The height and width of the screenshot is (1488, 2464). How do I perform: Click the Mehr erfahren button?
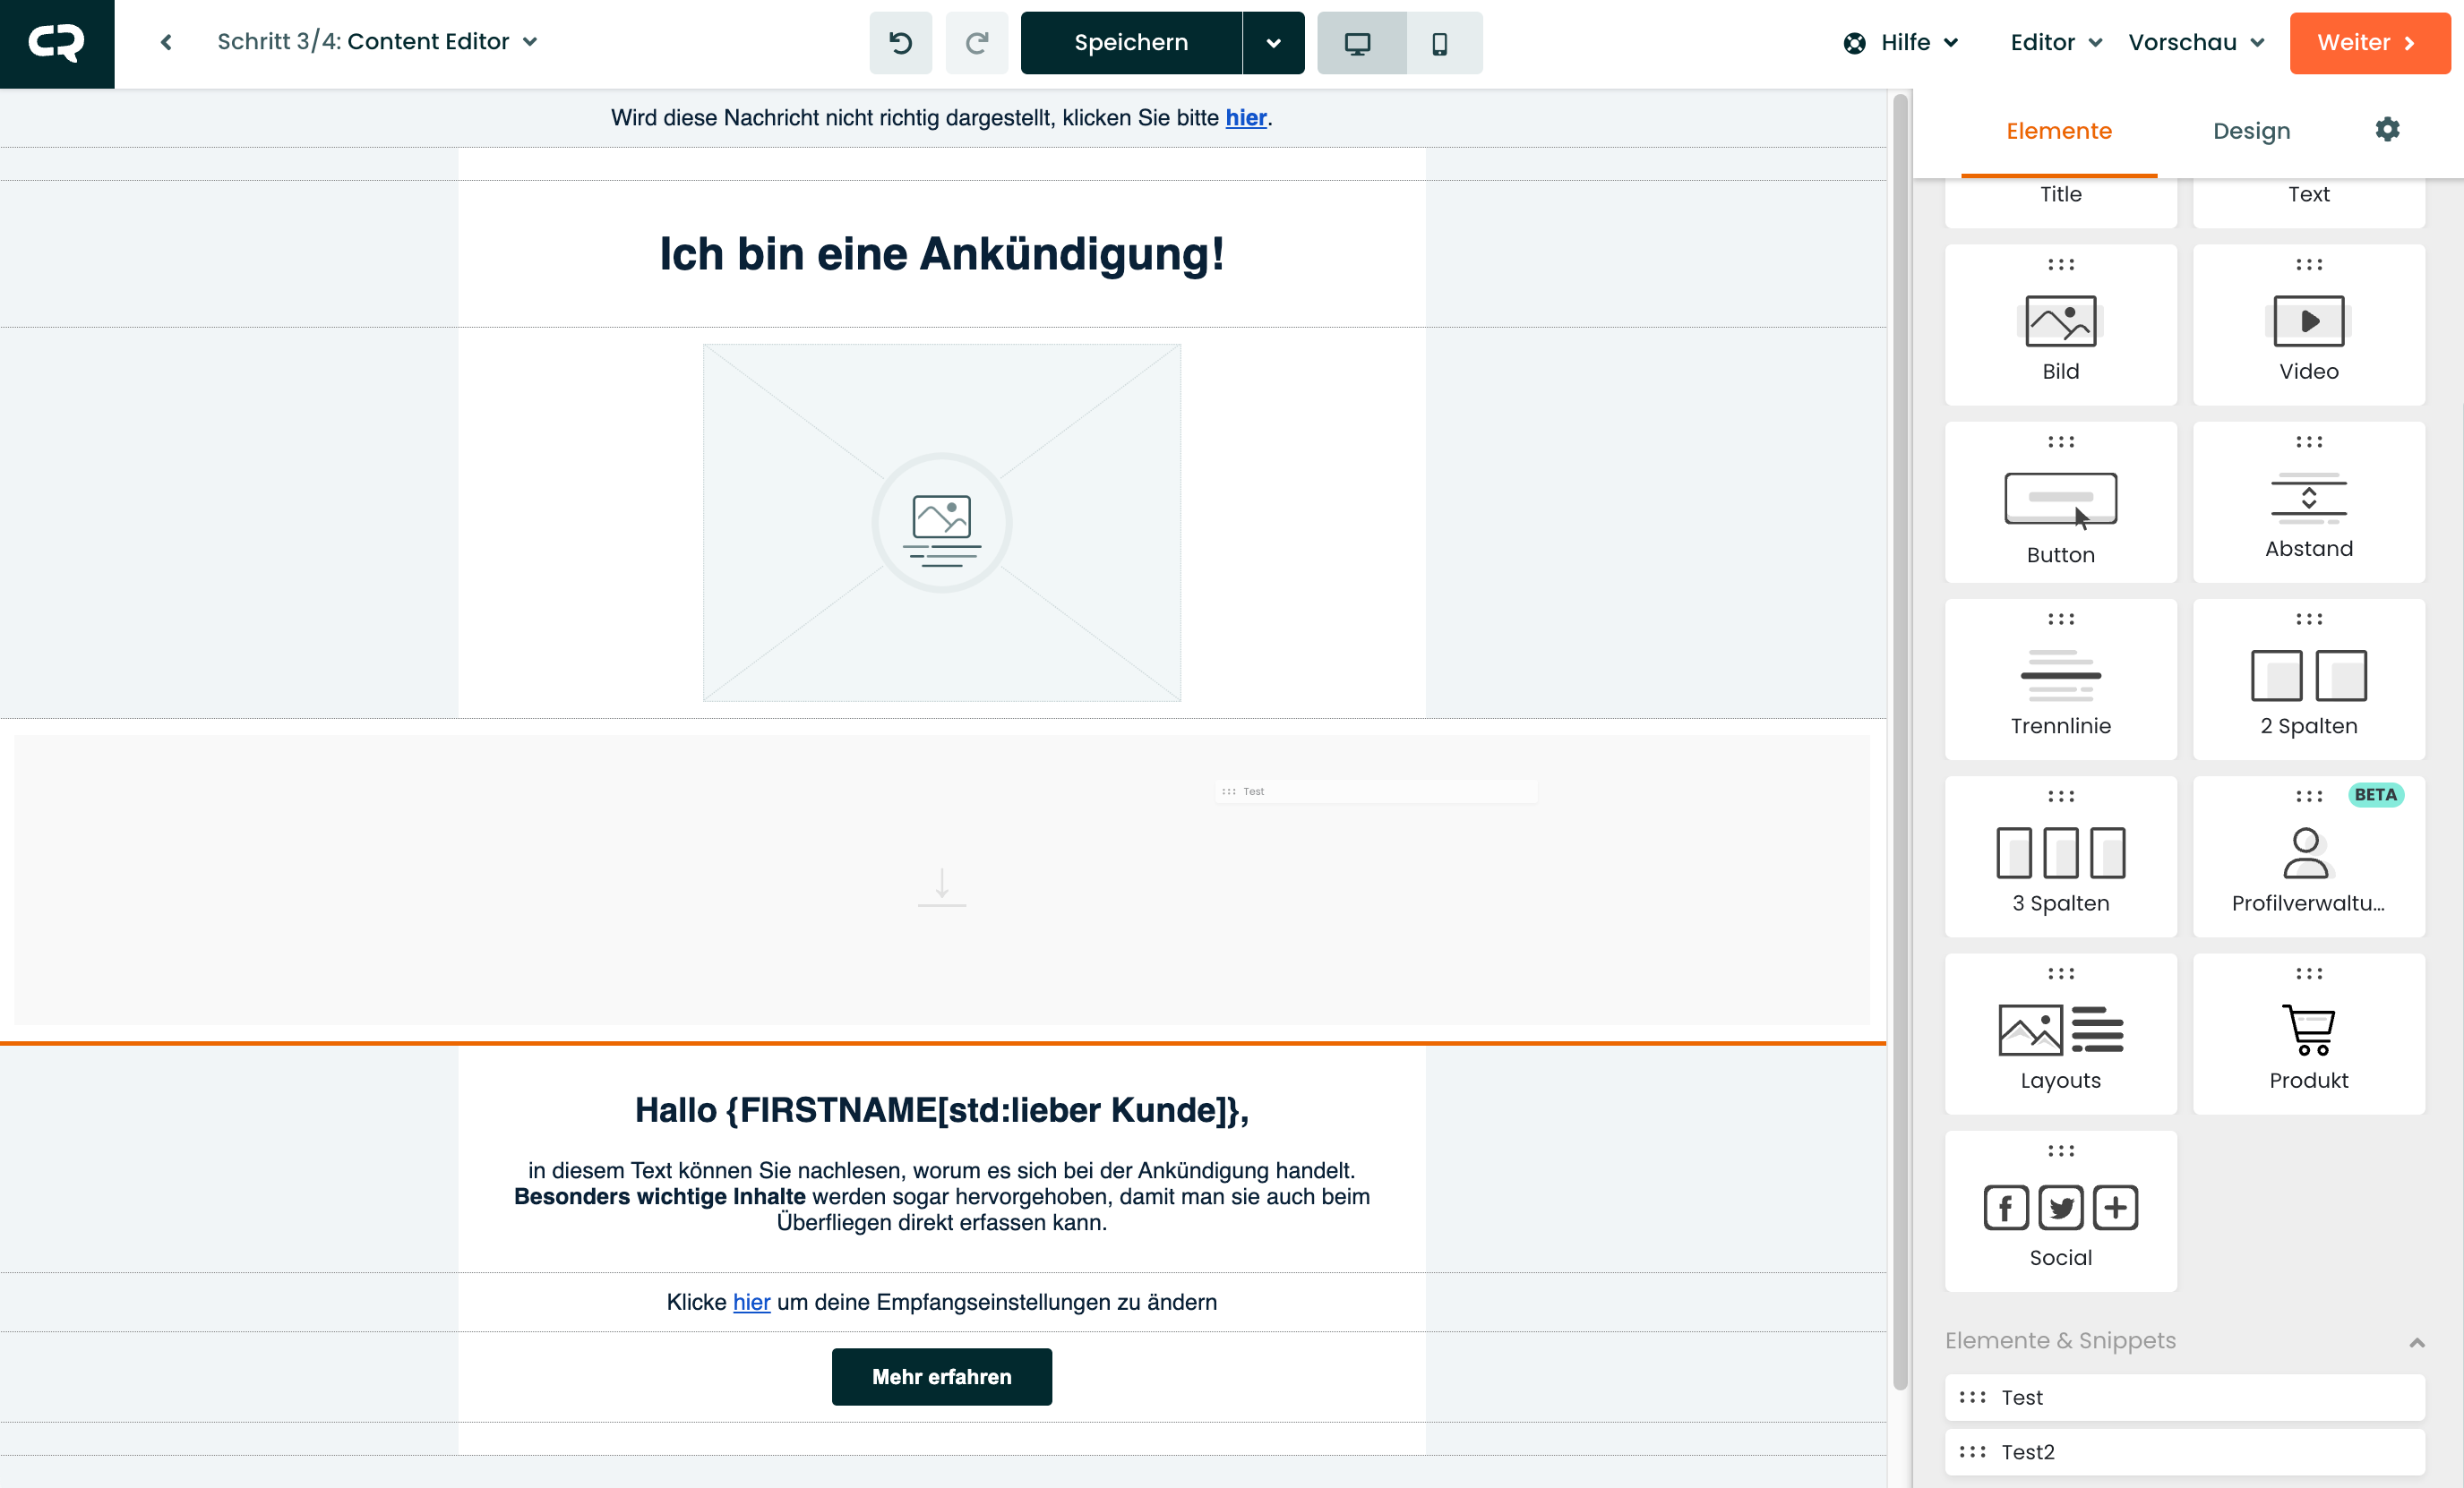(x=941, y=1376)
